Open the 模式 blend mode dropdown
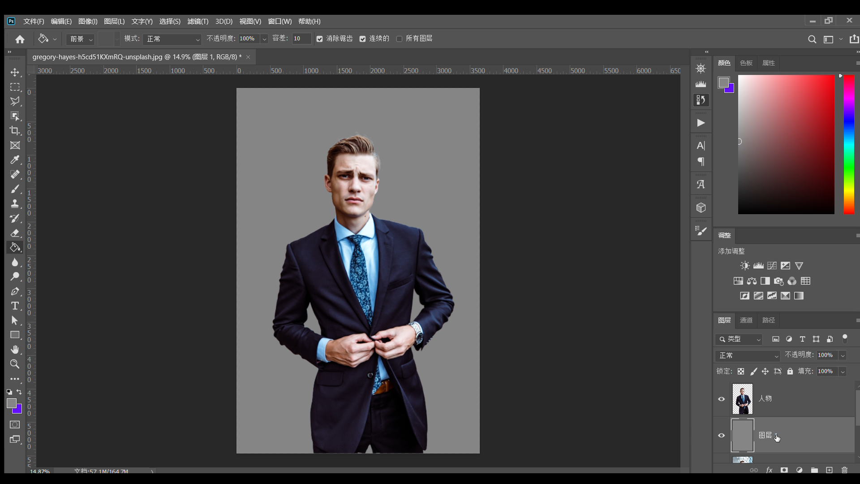 (x=172, y=39)
